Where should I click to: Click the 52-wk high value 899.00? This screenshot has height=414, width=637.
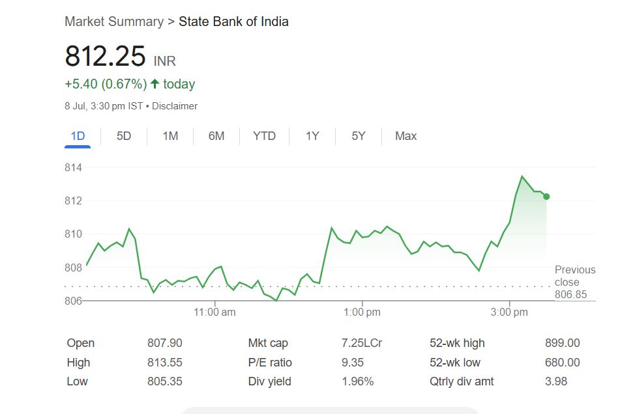click(x=562, y=343)
